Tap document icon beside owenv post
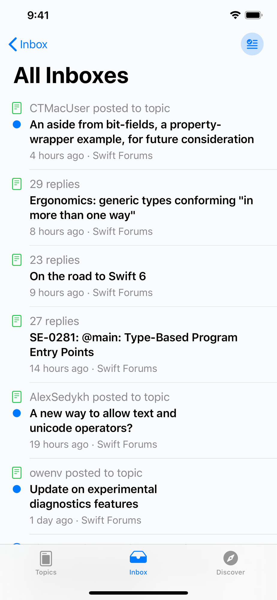Image resolution: width=277 pixels, height=600 pixels. (17, 473)
